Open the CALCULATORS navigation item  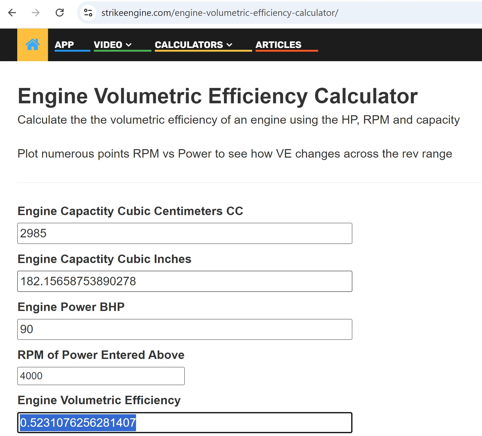pyautogui.click(x=189, y=45)
